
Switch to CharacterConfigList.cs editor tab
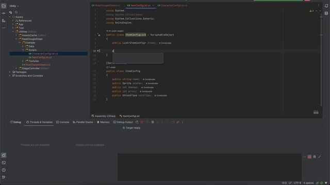(x=172, y=6)
